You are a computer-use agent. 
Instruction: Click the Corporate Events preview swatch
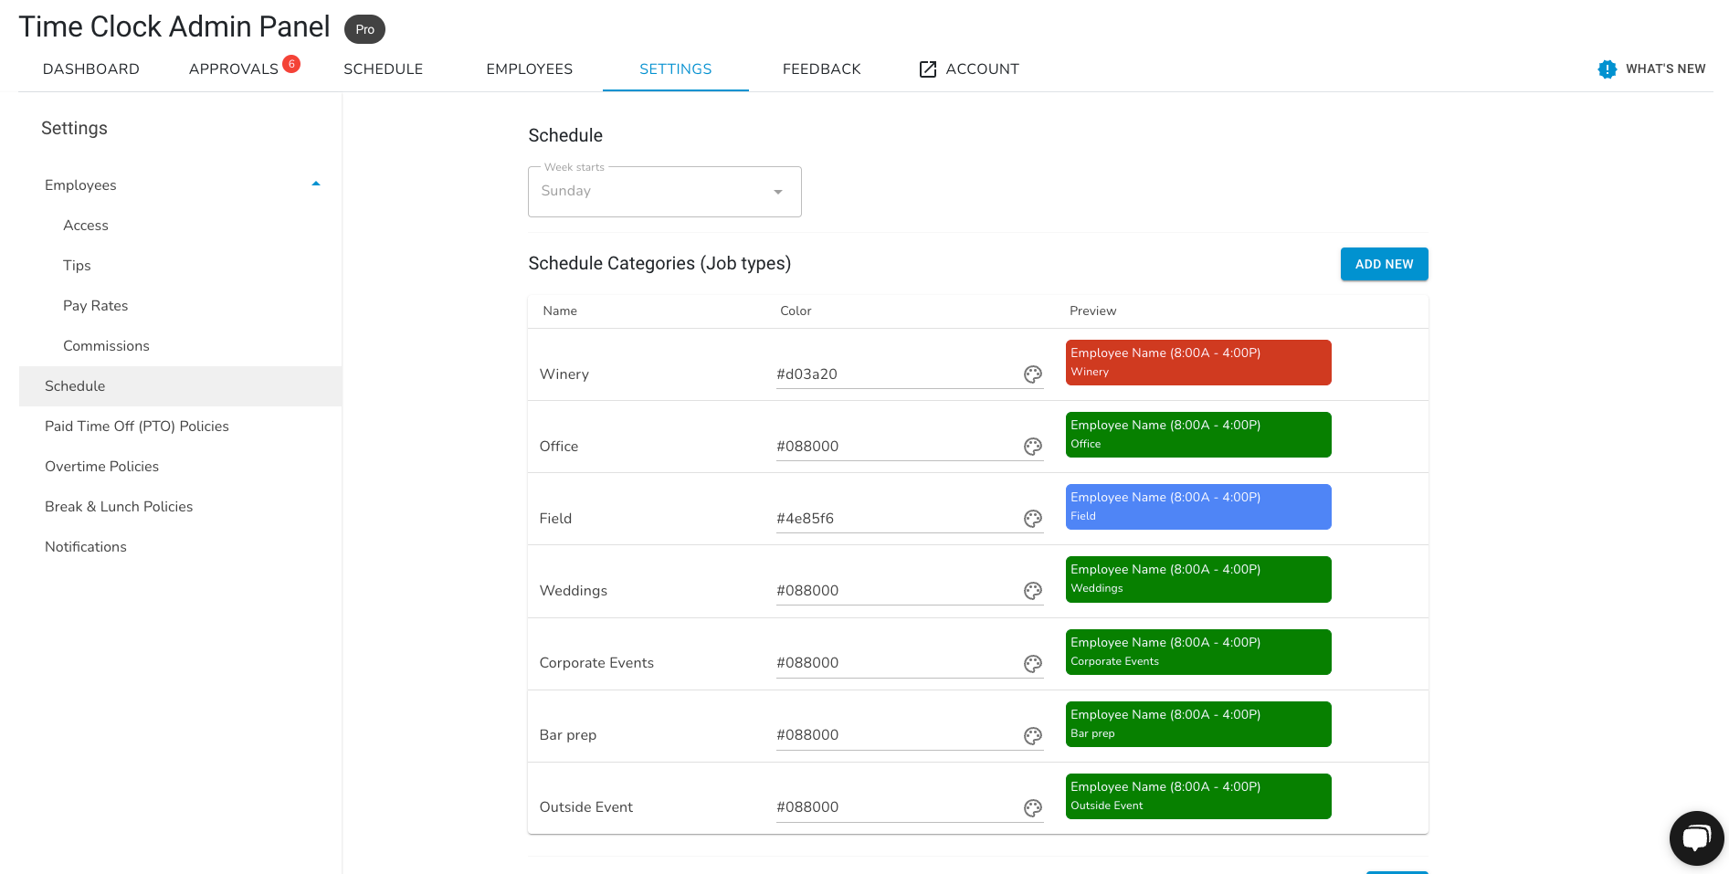click(1198, 652)
